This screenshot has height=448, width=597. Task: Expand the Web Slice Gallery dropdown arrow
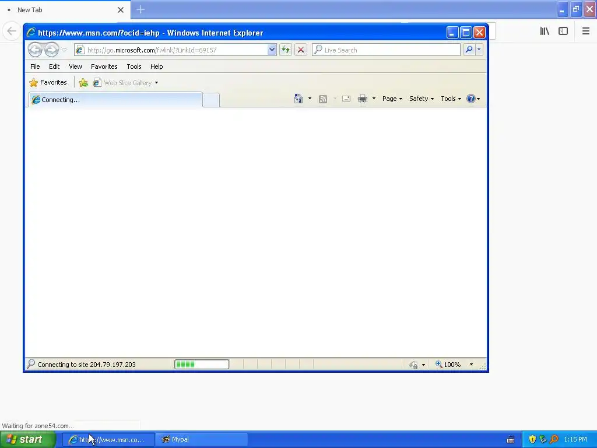[156, 83]
